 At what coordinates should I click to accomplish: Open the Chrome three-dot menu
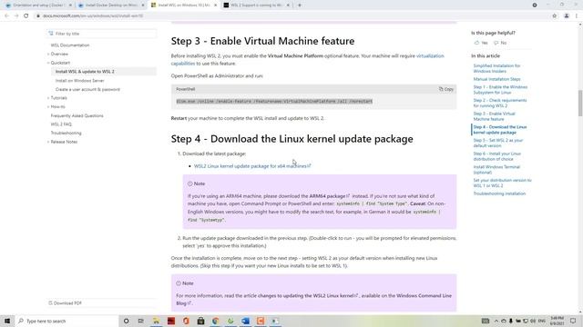click(577, 16)
